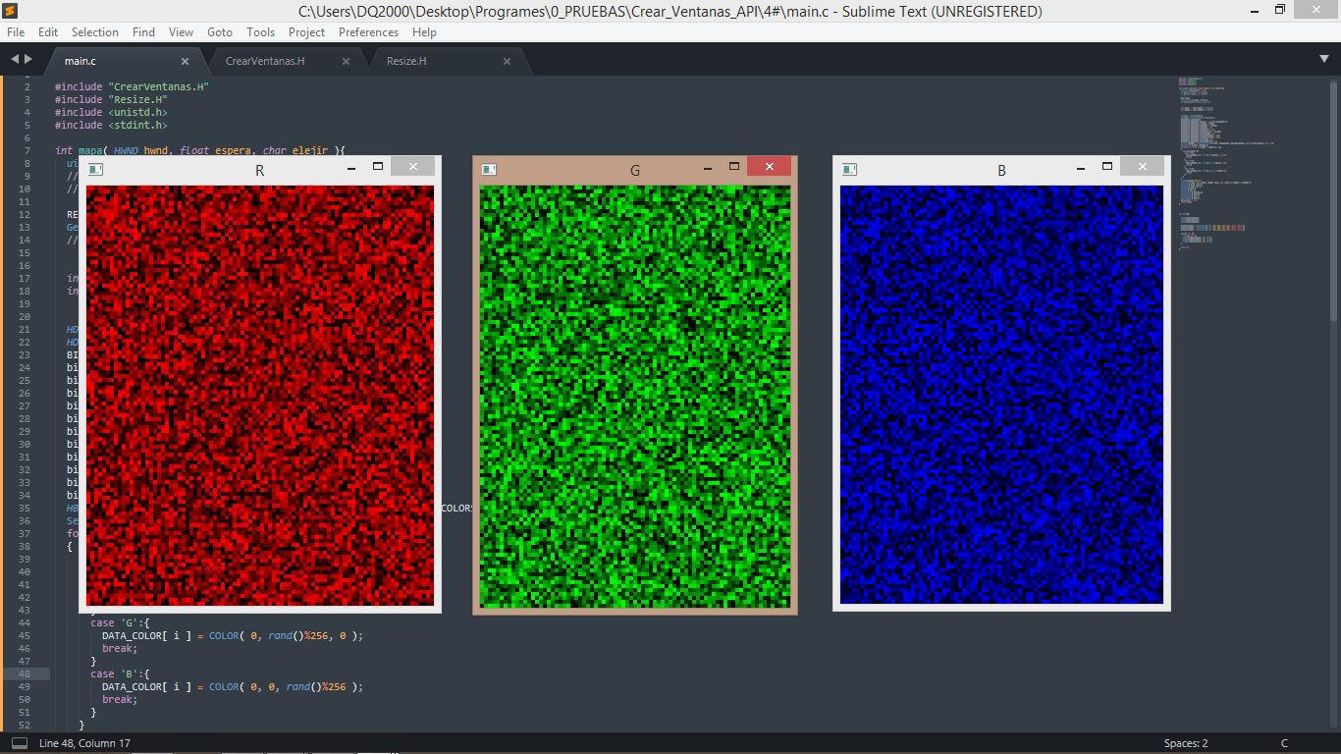Close the CrearVentanas.H tab
The width and height of the screenshot is (1341, 754).
[x=346, y=61]
